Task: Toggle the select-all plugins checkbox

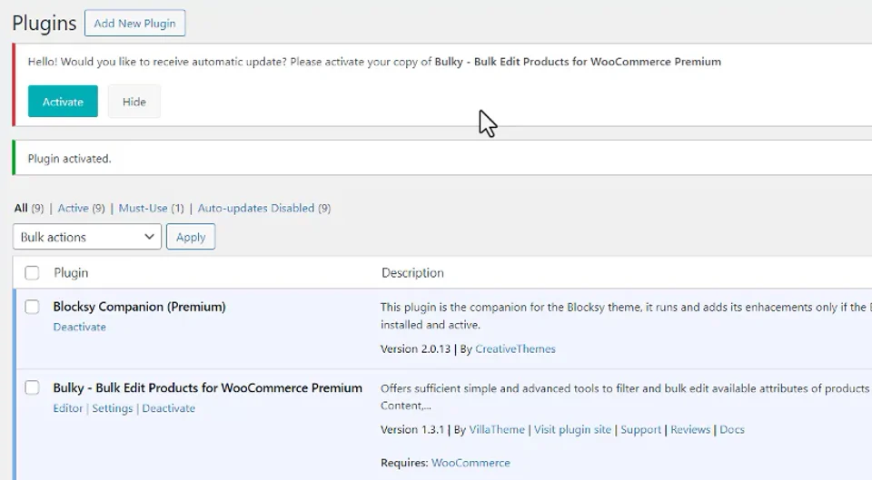Action: [32, 273]
